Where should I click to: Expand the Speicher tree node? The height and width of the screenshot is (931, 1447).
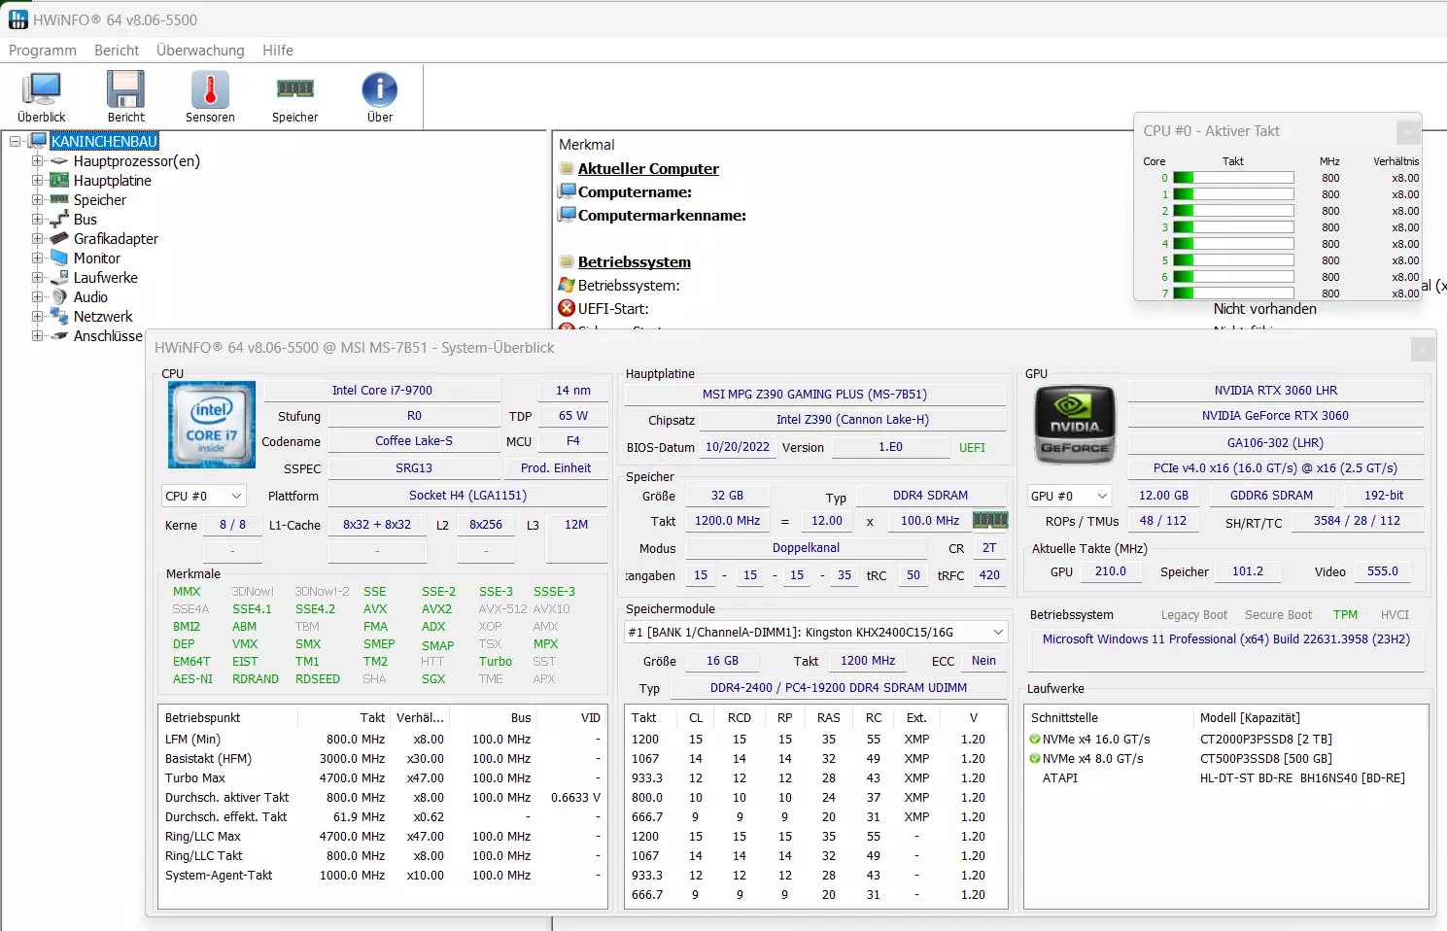tap(37, 199)
